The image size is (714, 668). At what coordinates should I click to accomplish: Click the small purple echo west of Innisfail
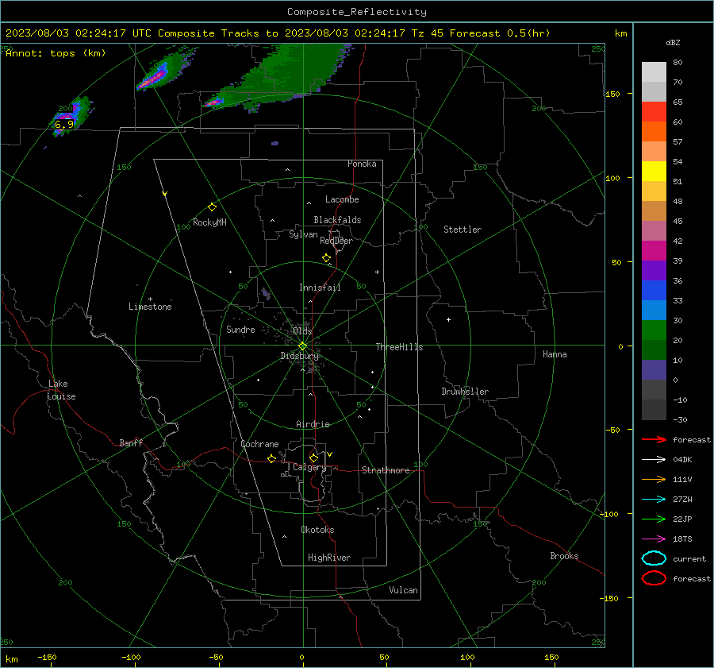[266, 294]
